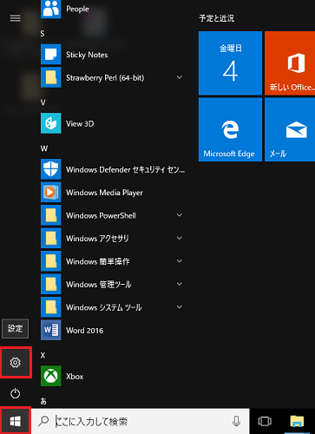Viewport: 315px width, 434px height.
Task: Open the People app icon
Action: click(x=51, y=9)
